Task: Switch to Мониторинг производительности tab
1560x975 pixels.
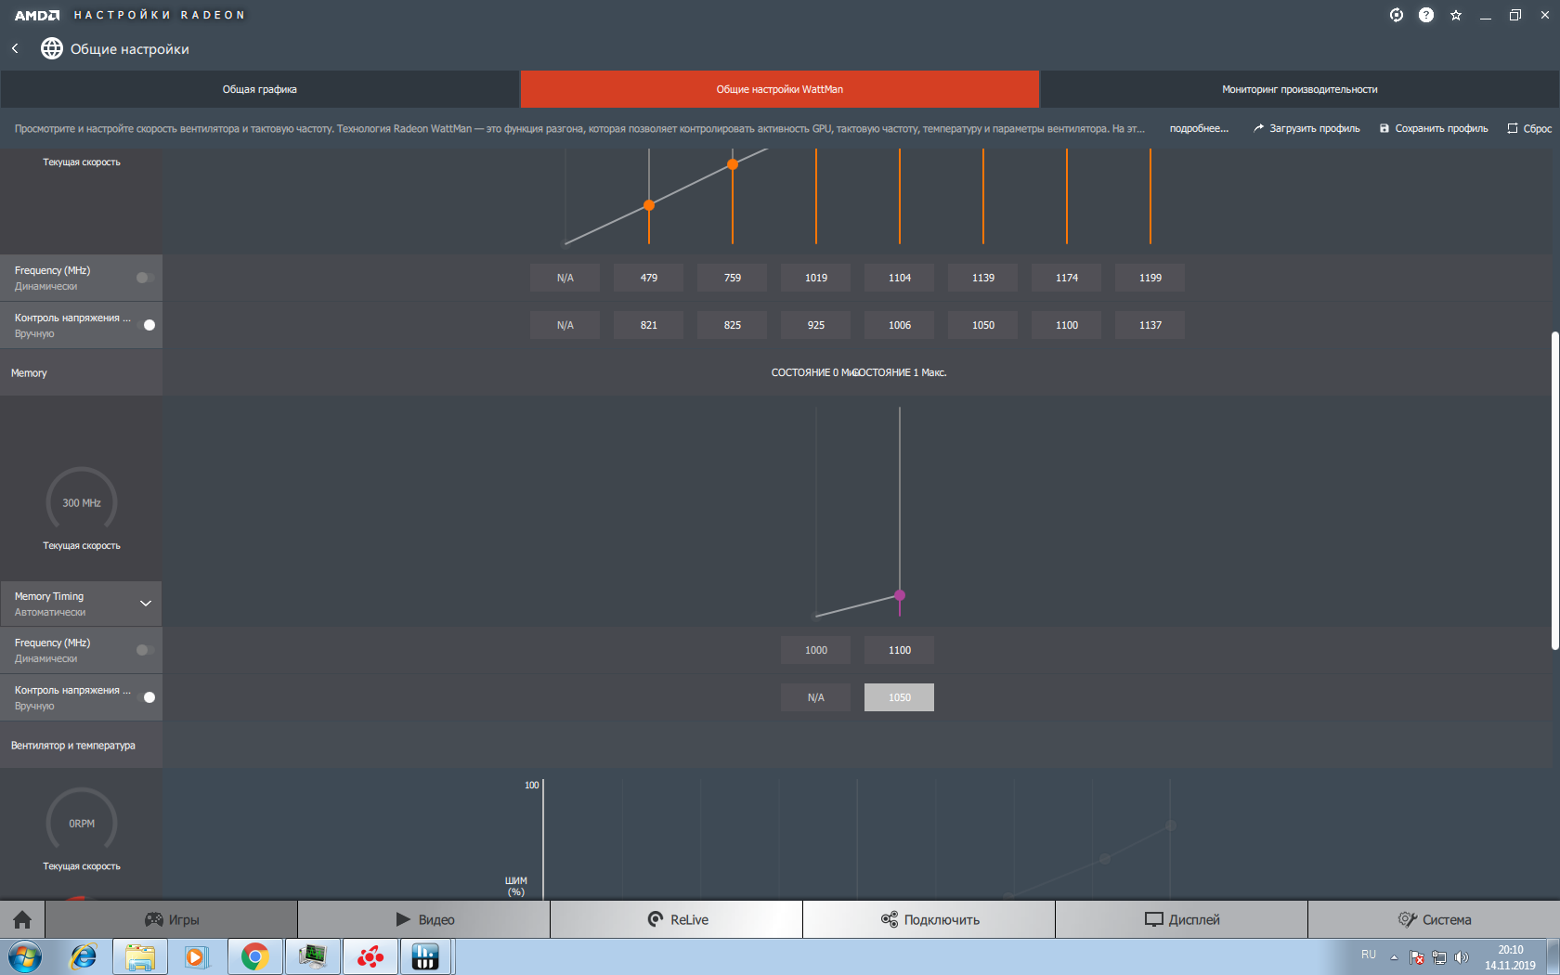Action: (x=1300, y=89)
